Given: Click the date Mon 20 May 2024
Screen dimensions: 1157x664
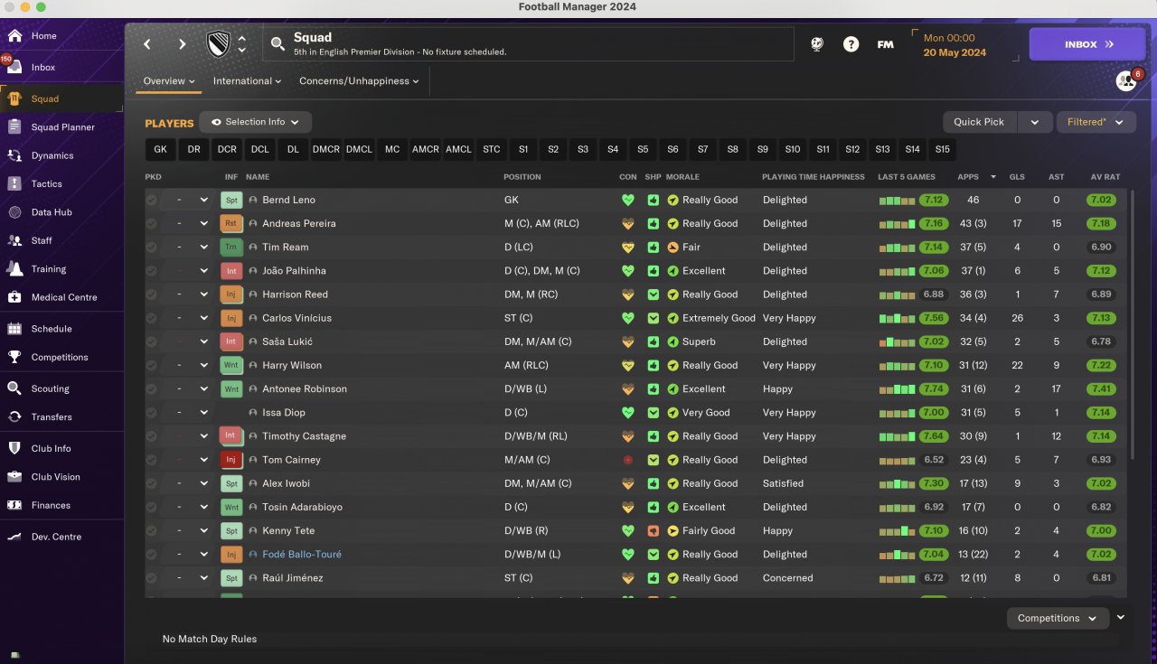Looking at the screenshot, I should [955, 45].
